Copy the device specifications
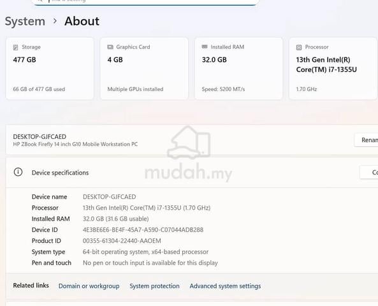Viewport: 378px width, 306px height. point(368,172)
